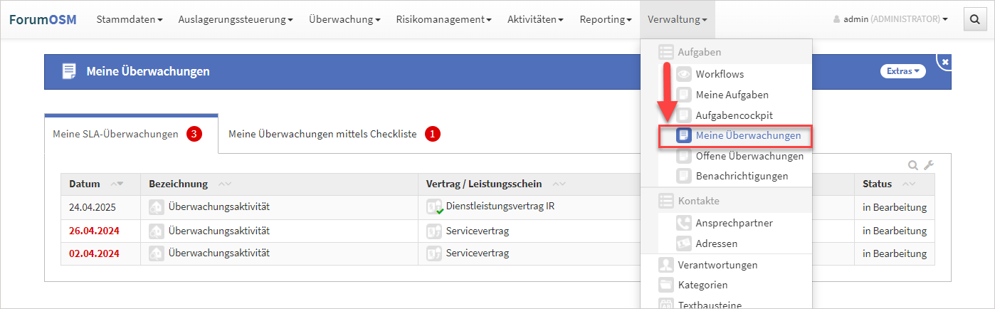Switch to Meine Überwachungen mittels Checkliste tab
The width and height of the screenshot is (995, 309).
click(x=322, y=133)
